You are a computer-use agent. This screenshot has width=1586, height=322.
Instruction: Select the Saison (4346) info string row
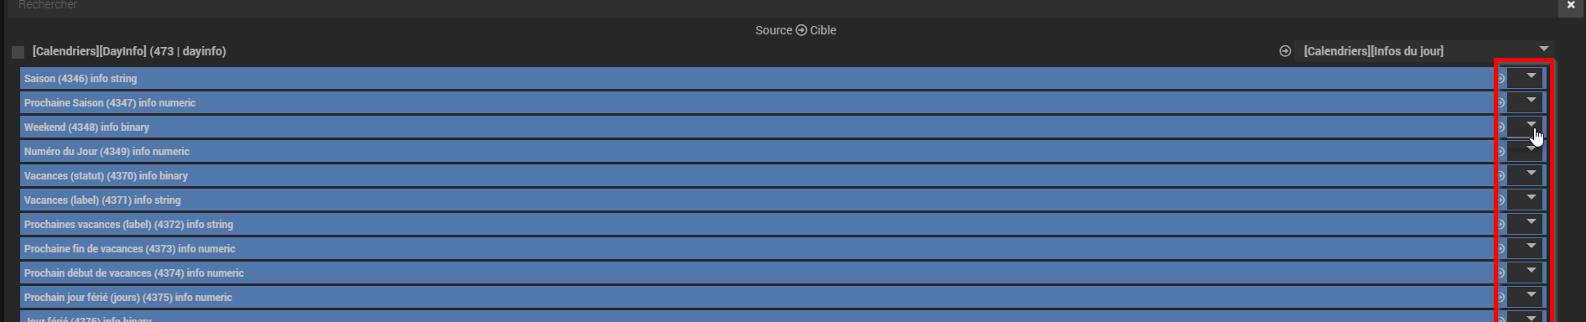pyautogui.click(x=757, y=78)
